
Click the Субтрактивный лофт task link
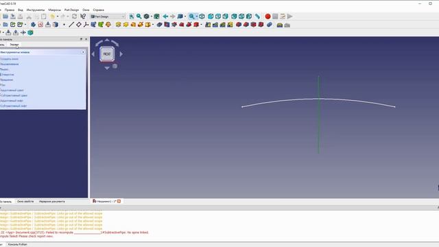(x=14, y=106)
